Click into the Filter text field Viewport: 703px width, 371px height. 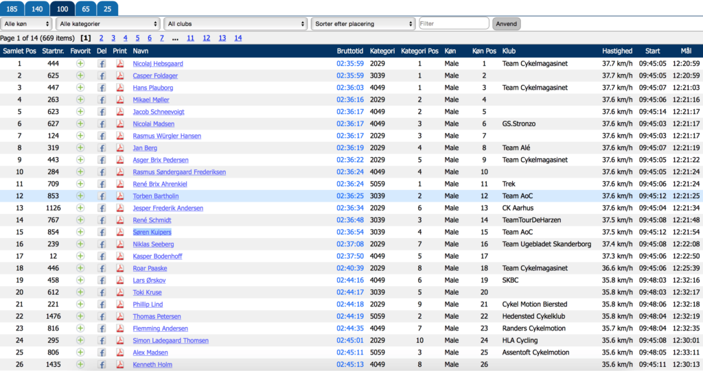tap(454, 24)
